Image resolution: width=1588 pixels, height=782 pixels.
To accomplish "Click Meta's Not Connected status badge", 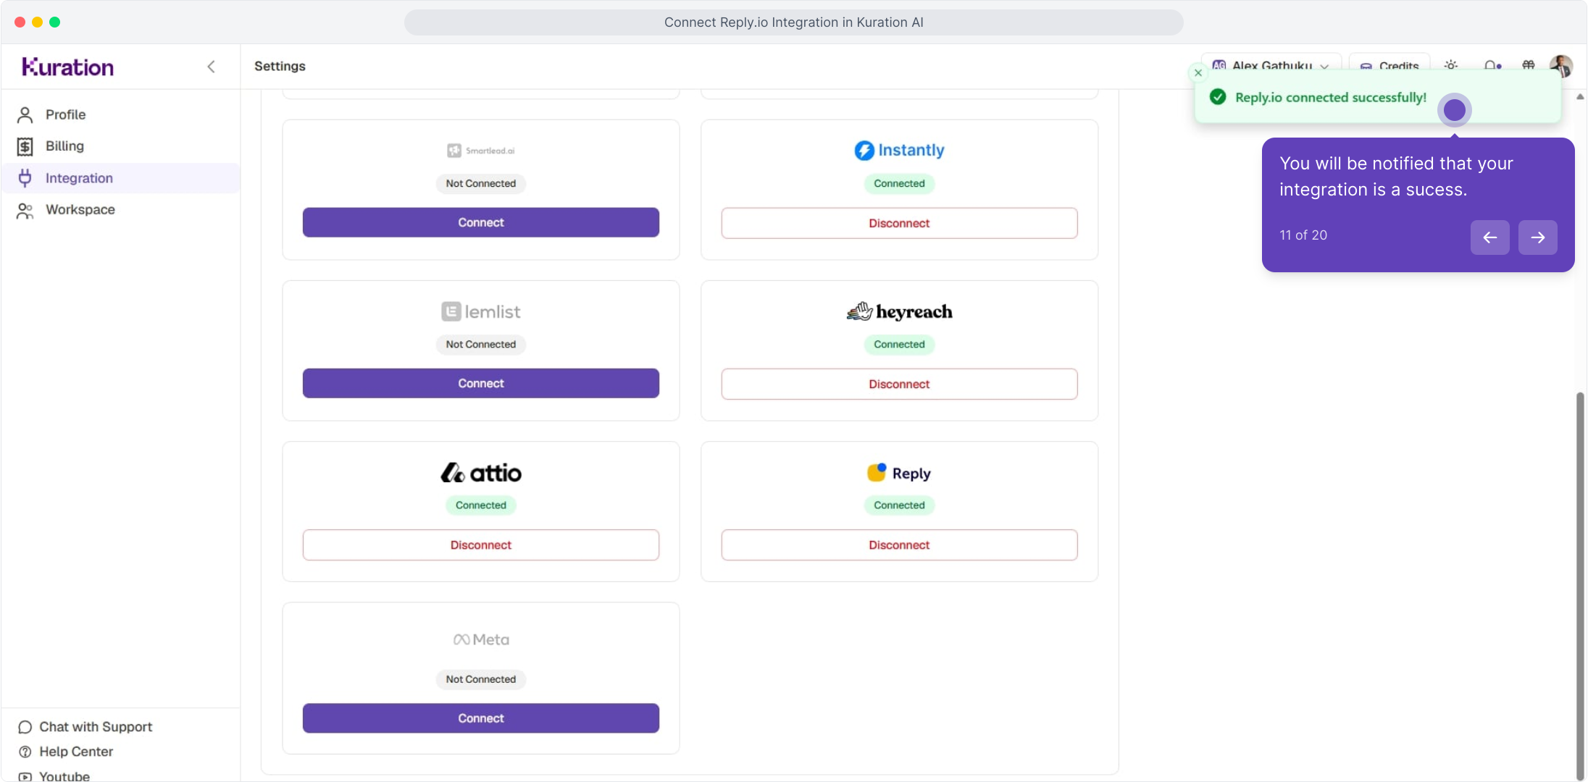I will click(481, 679).
